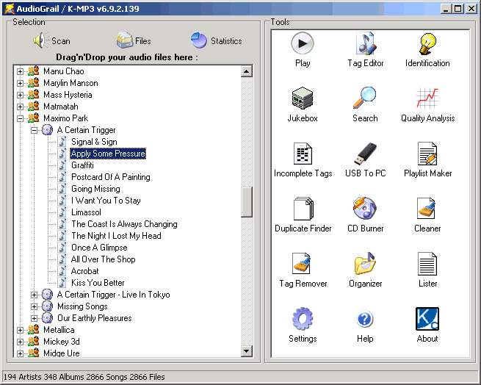Collapse the A Certain Trigger album
Screen dimensions: 481x385
[35, 130]
